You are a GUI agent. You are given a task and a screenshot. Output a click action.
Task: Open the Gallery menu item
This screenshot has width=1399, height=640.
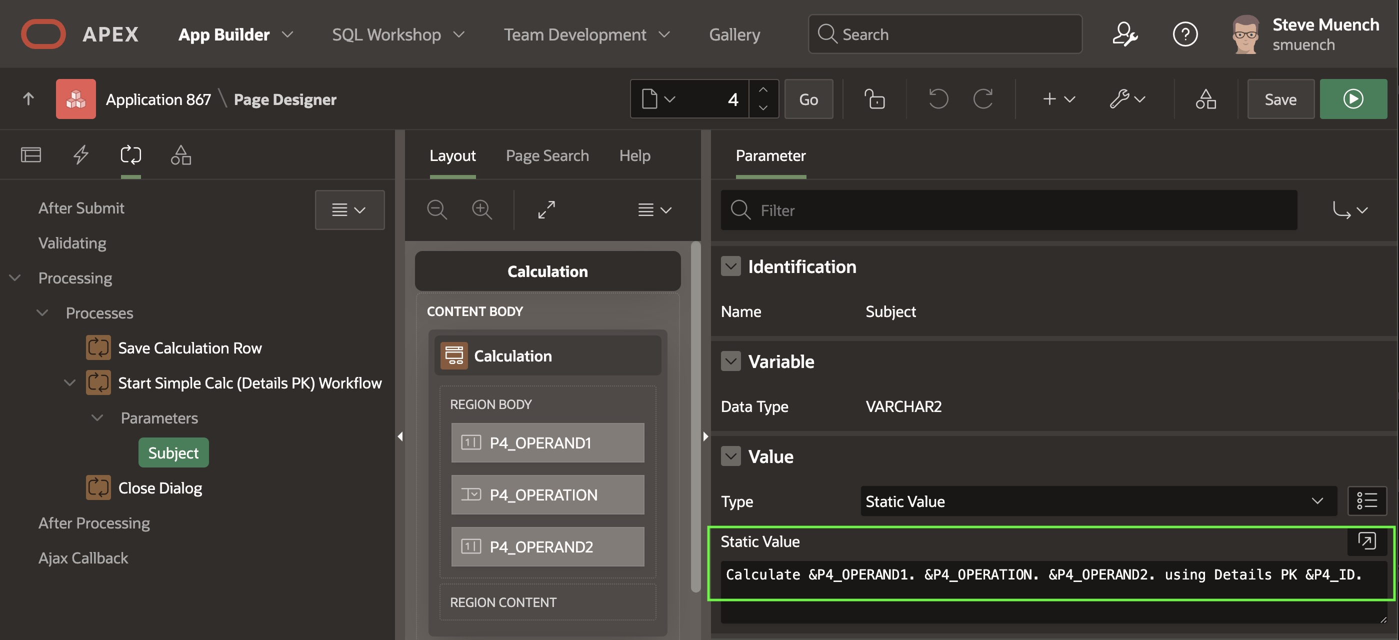click(734, 34)
